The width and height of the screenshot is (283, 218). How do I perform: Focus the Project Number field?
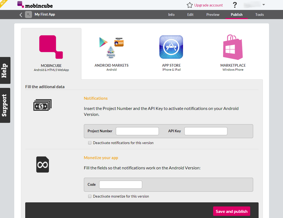click(137, 131)
